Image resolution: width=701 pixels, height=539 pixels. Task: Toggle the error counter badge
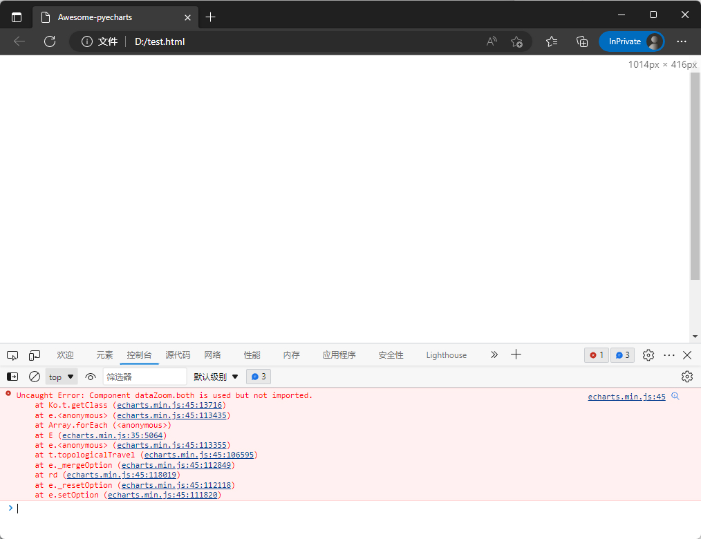596,354
